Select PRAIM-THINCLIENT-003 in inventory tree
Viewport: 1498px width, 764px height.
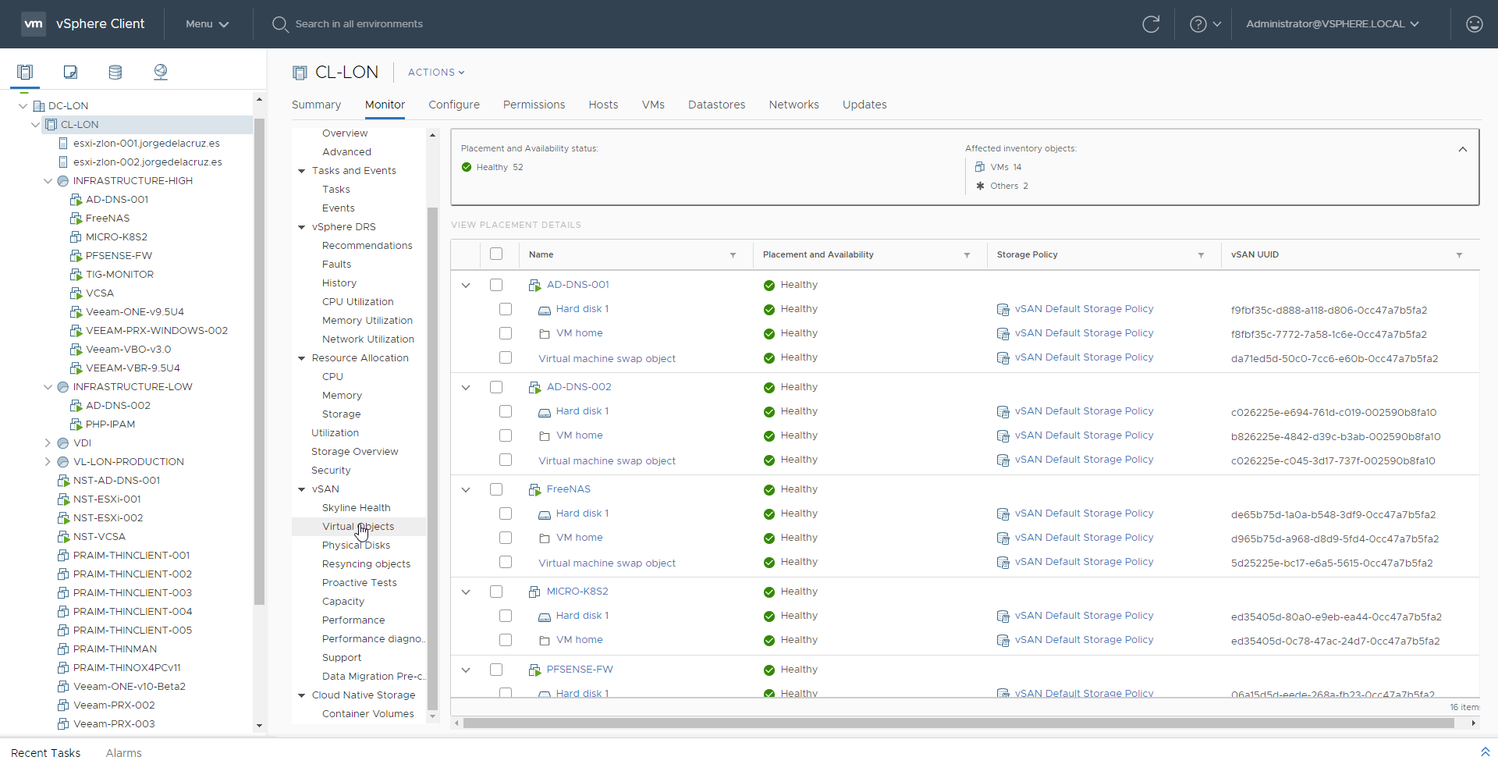tap(133, 593)
